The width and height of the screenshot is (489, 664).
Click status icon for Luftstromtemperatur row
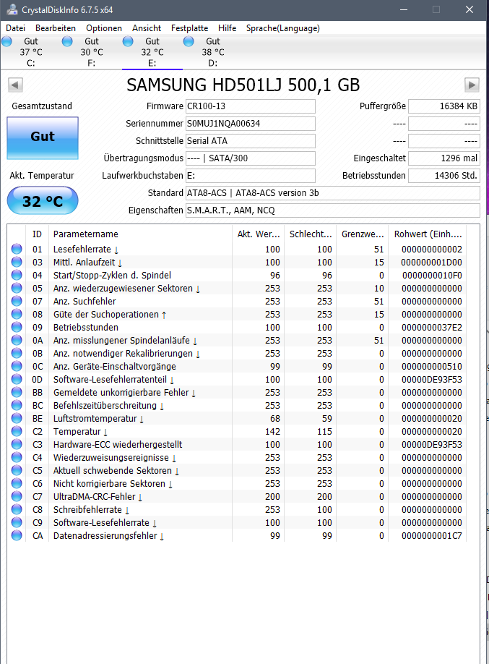(x=17, y=418)
